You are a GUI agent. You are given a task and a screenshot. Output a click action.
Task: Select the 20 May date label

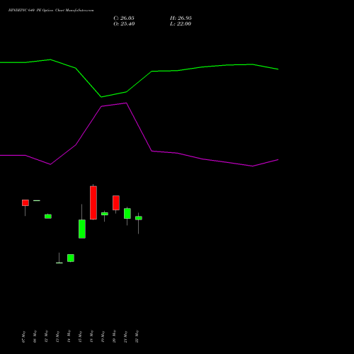pyautogui.click(x=114, y=337)
